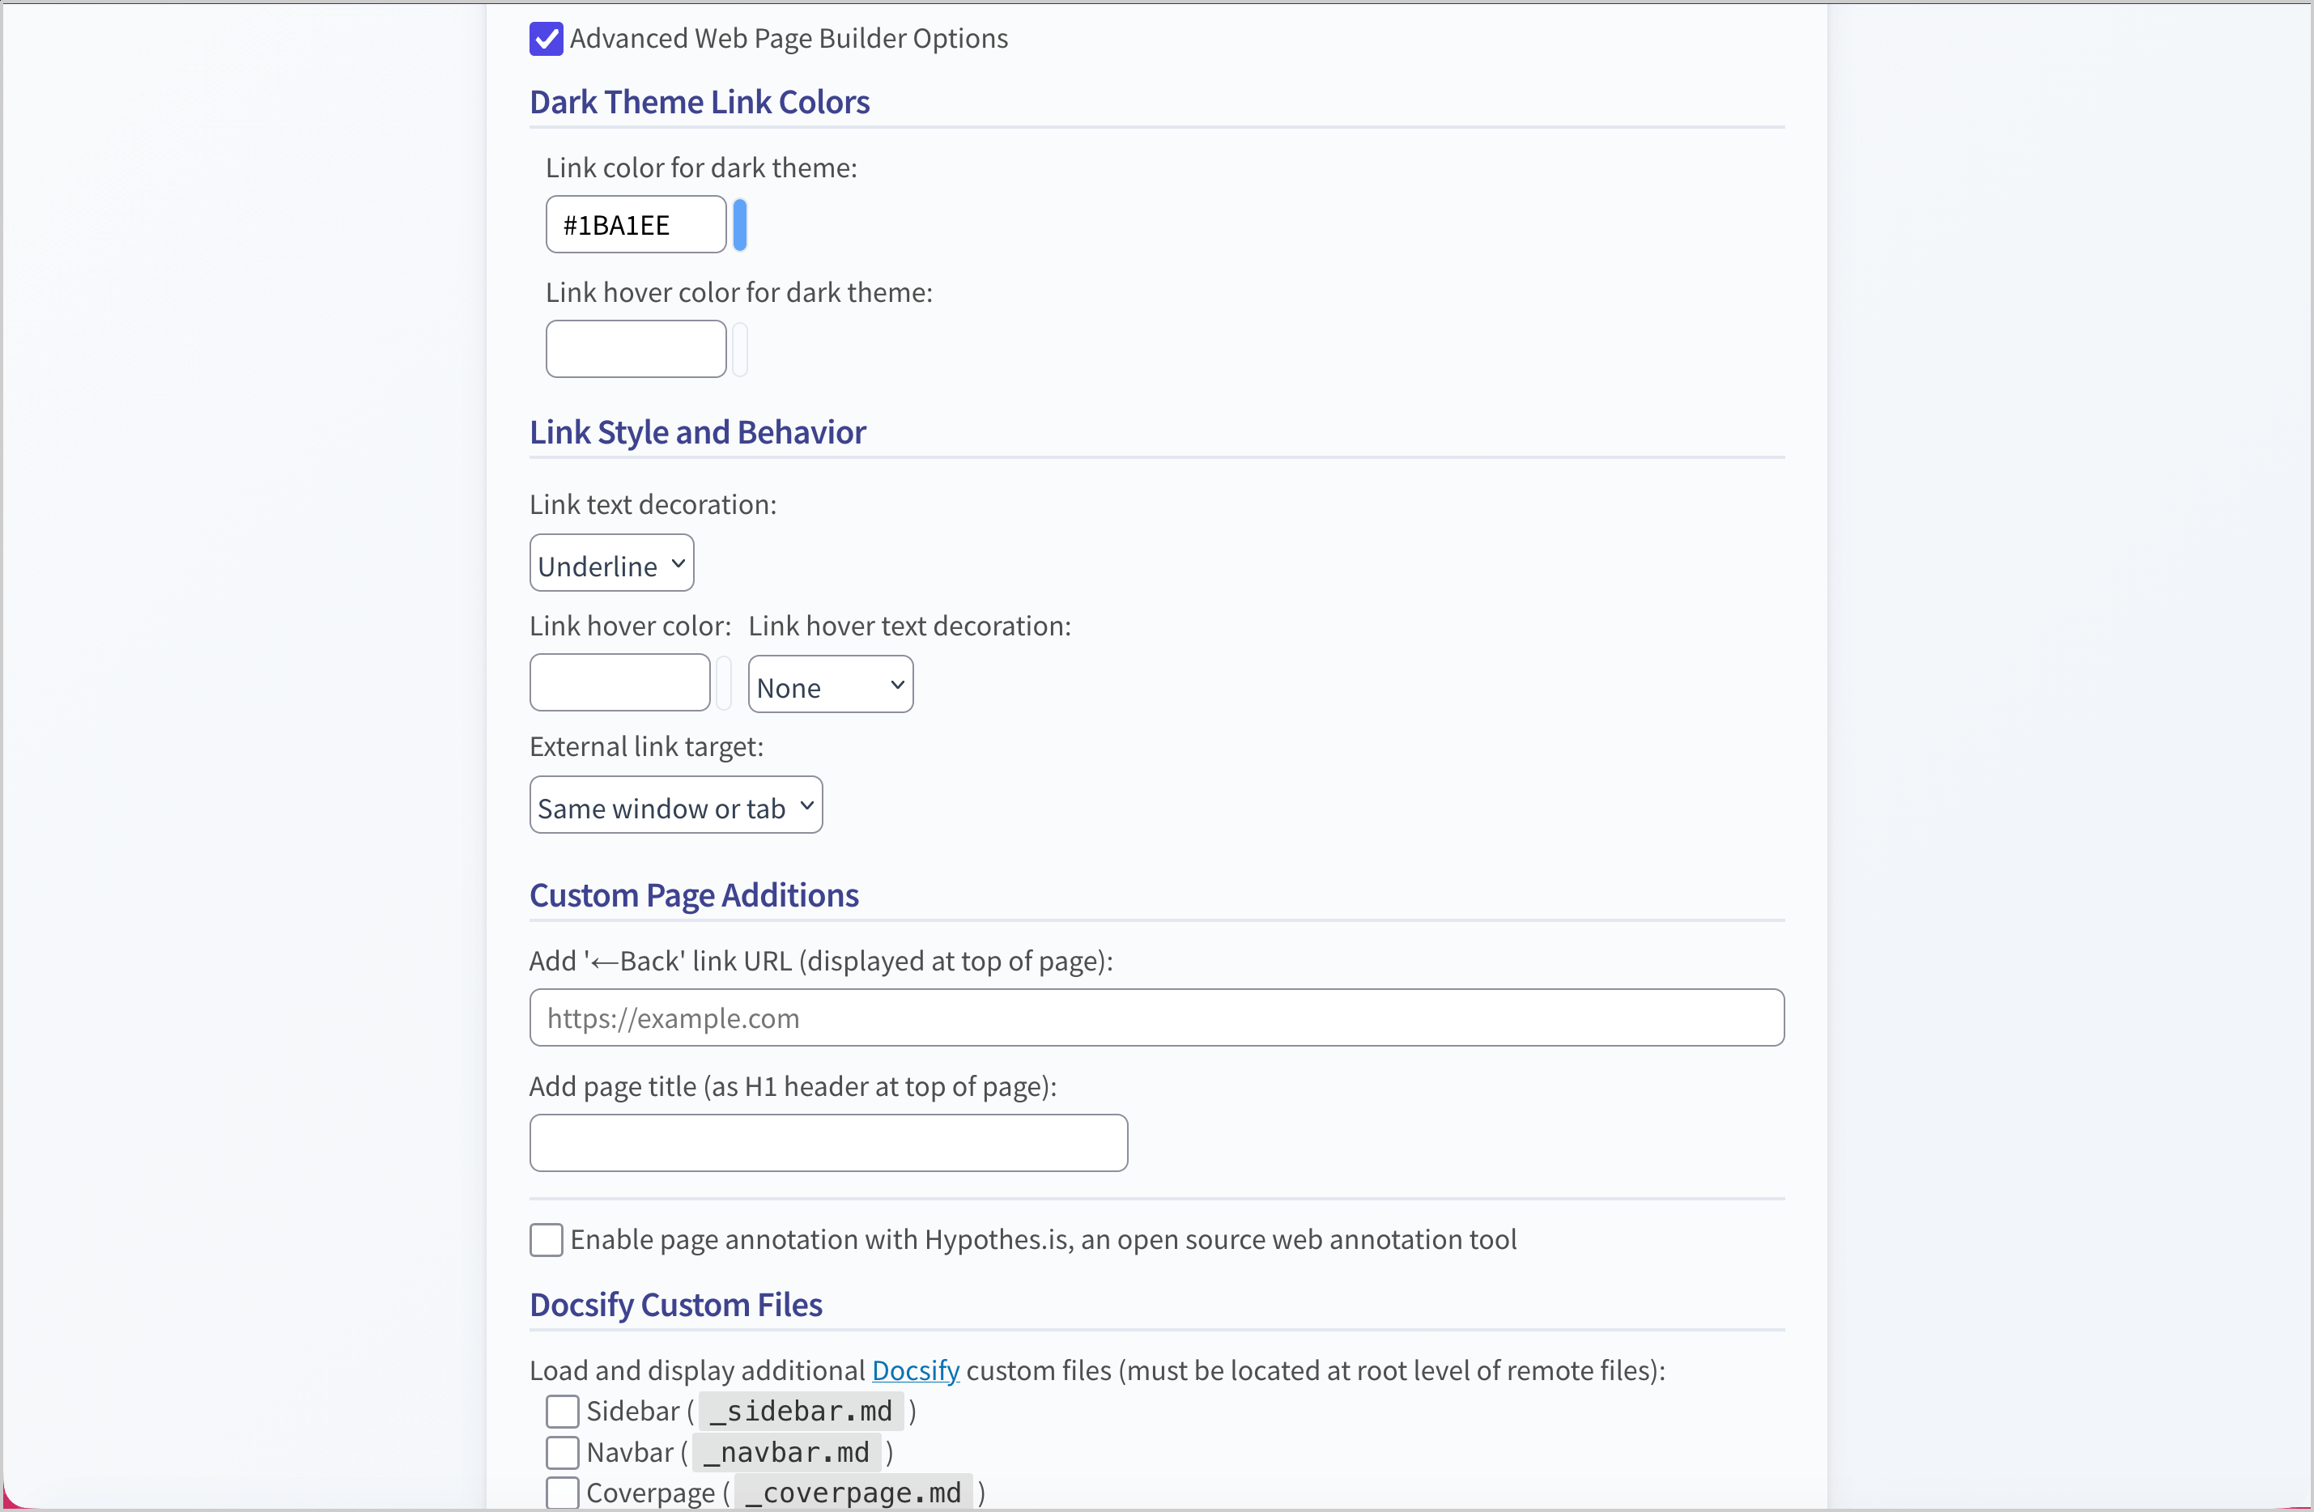Open the dark theme hover color picker

(x=739, y=349)
